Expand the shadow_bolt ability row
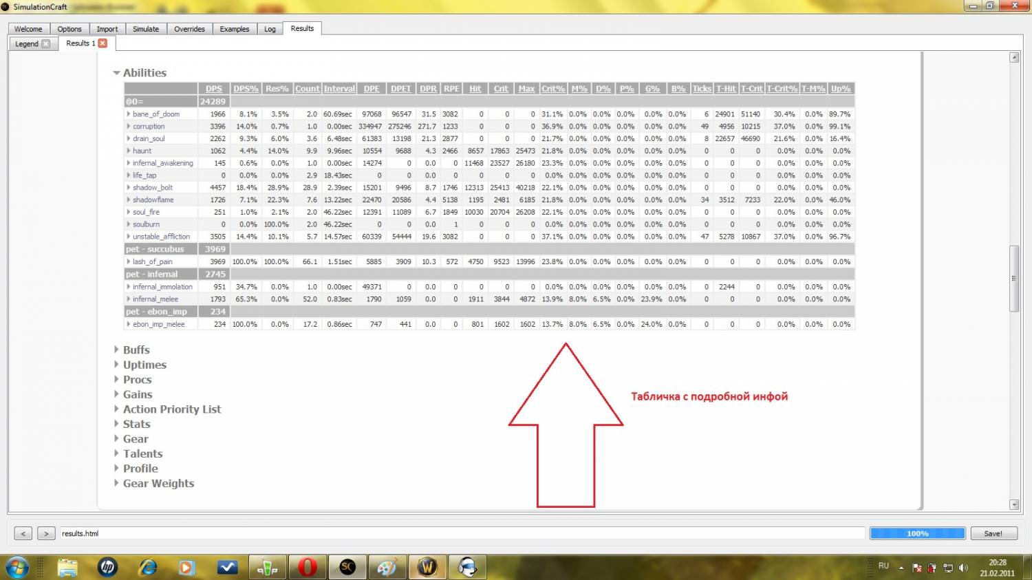 tap(129, 187)
